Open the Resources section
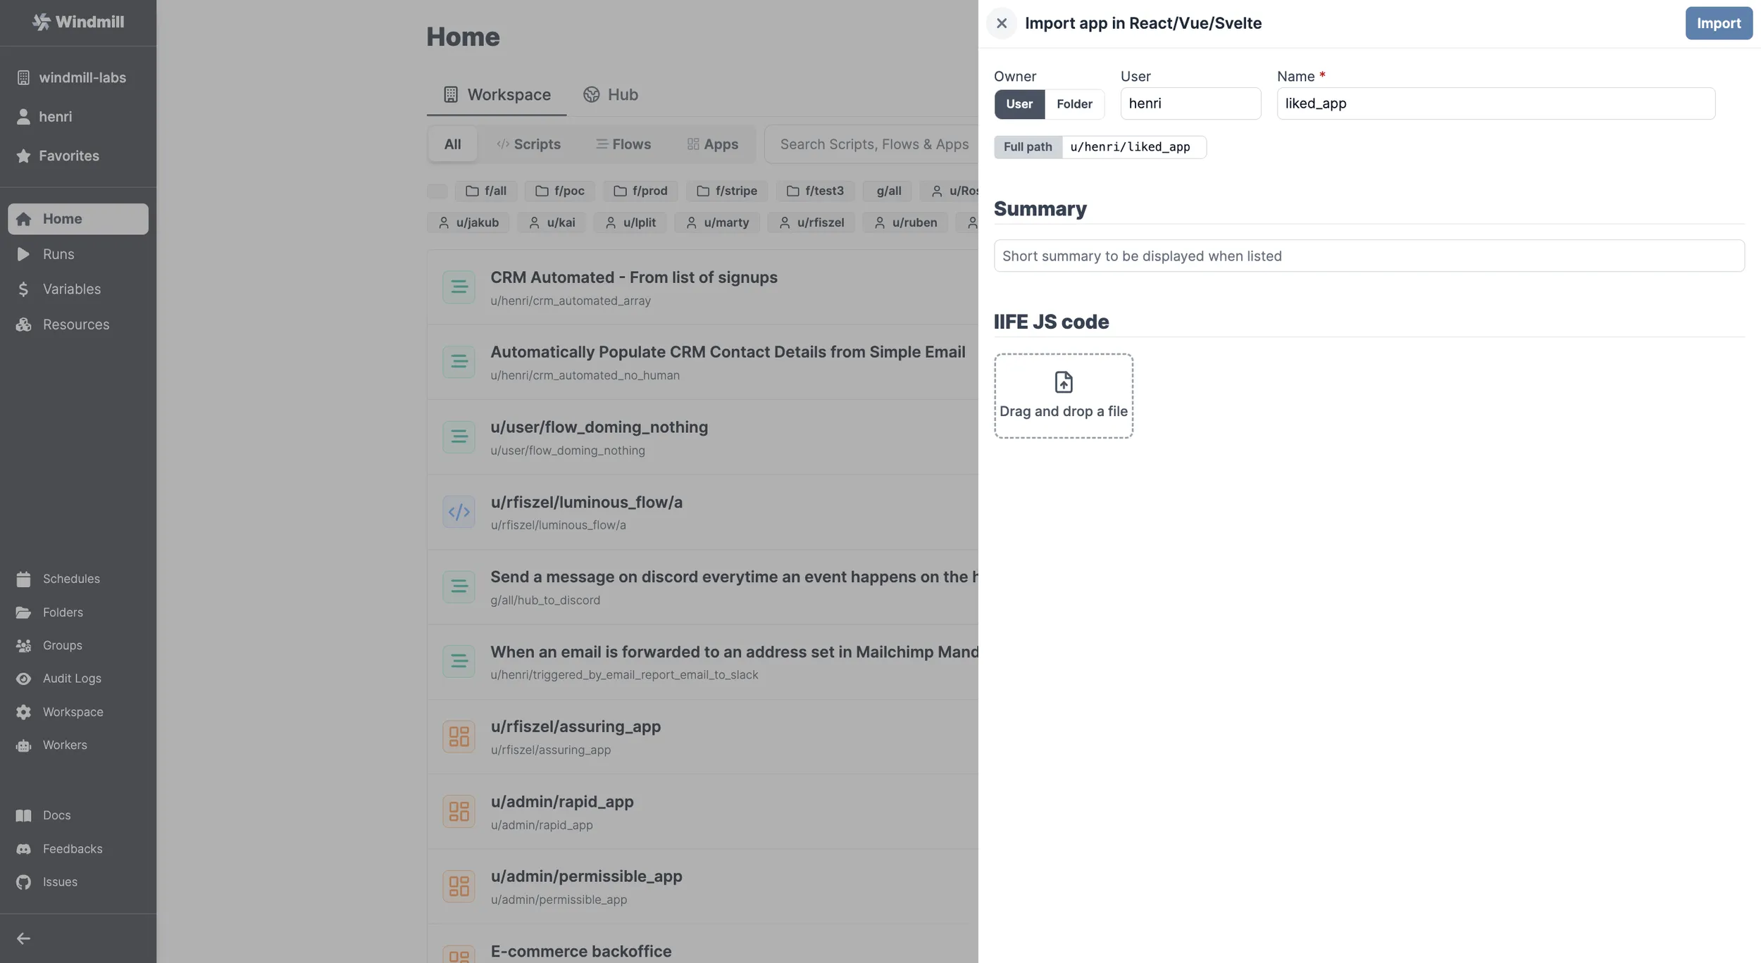The height and width of the screenshot is (963, 1761). tap(75, 324)
